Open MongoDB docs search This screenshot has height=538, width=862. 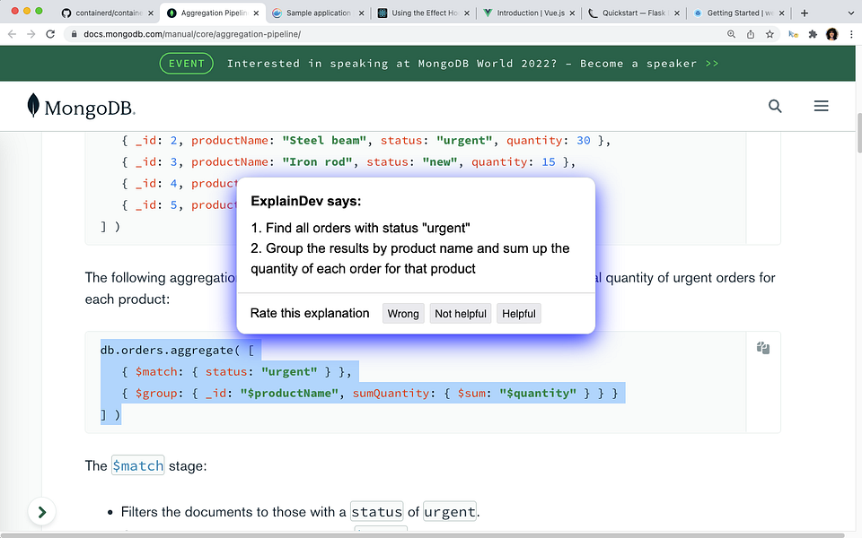click(775, 106)
